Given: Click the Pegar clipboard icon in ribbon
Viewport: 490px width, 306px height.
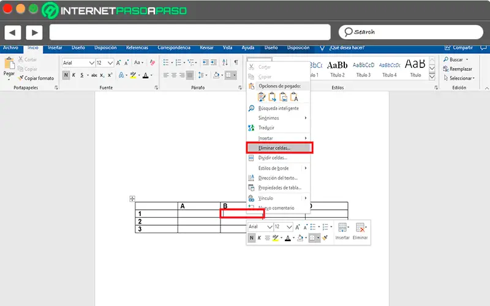Looking at the screenshot, I should [x=9, y=64].
